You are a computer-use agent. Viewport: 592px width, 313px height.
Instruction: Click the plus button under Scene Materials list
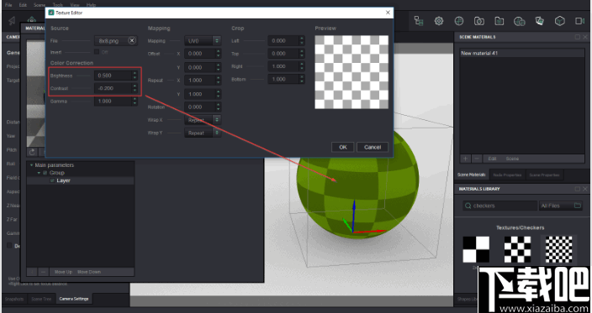(x=466, y=159)
